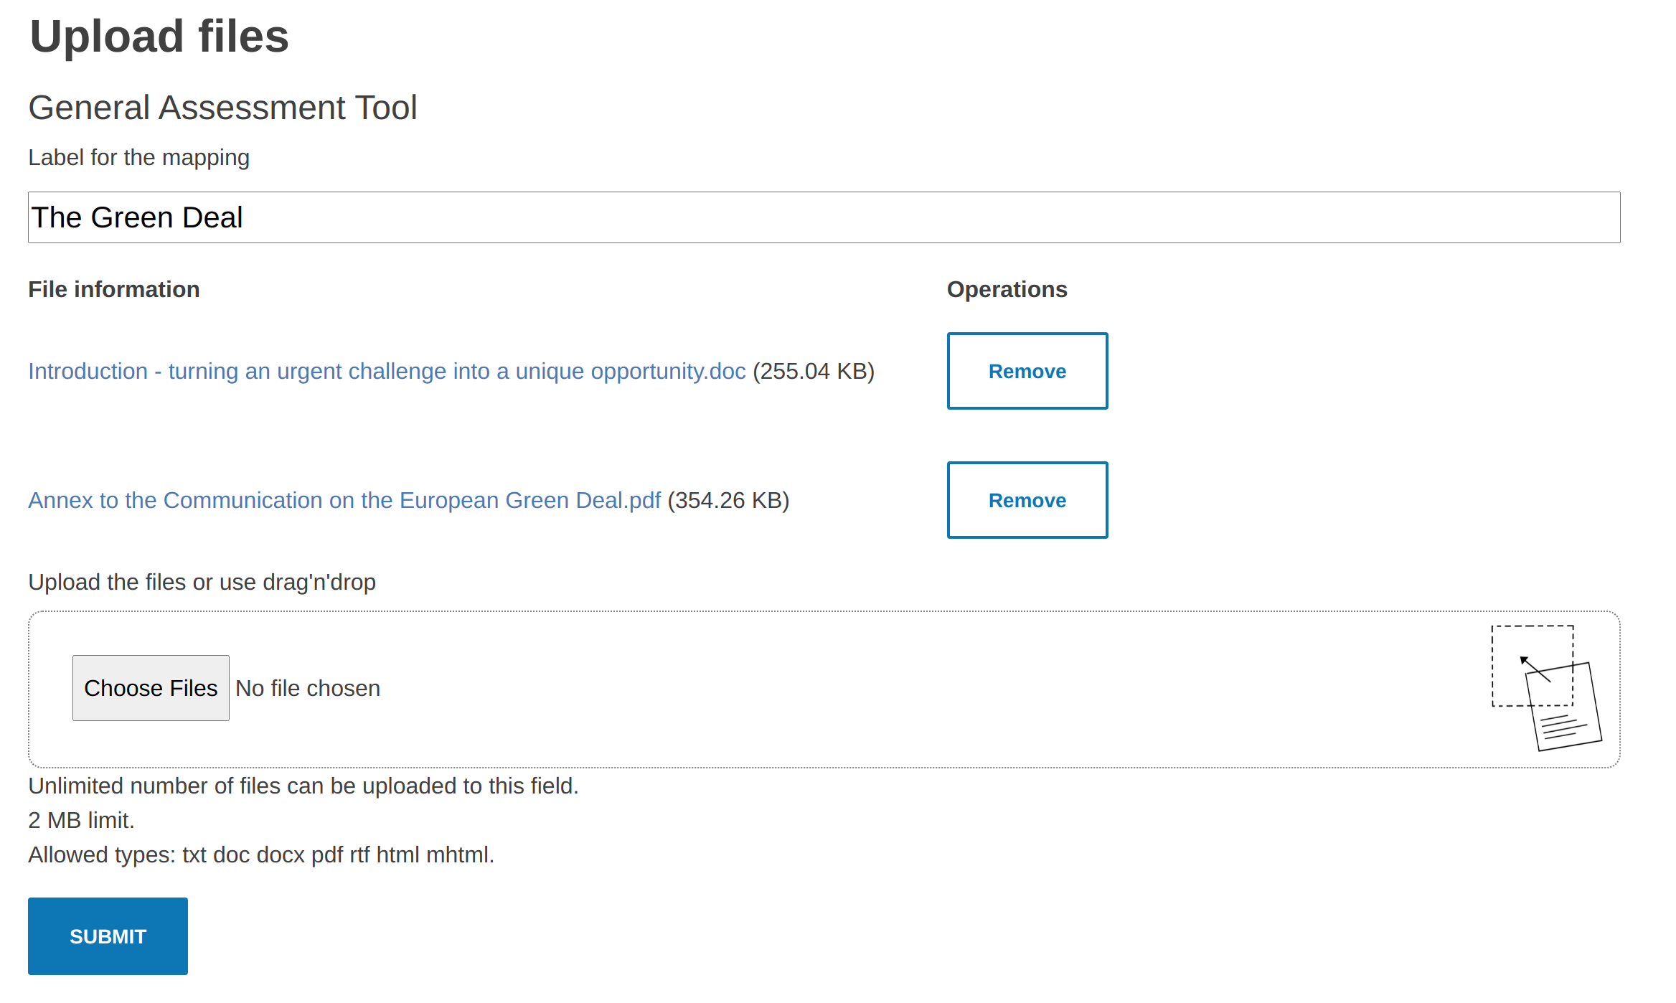Click the 'No file chosen' text
The image size is (1676, 1003).
[x=308, y=688]
